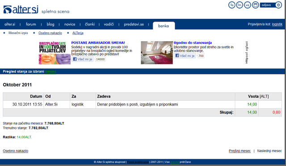
Task: Click the alter.si logo
Action: [x=21, y=10]
